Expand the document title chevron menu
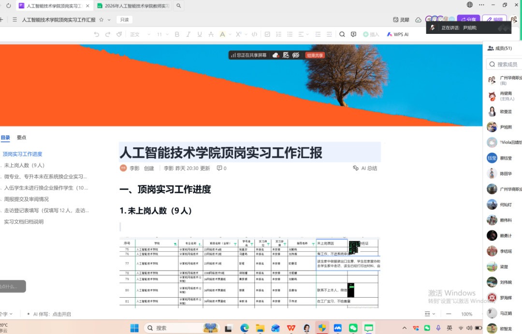 pos(109,20)
